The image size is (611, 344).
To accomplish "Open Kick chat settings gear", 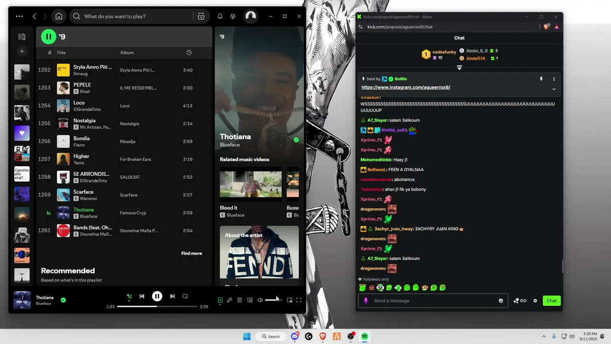I will click(x=535, y=301).
